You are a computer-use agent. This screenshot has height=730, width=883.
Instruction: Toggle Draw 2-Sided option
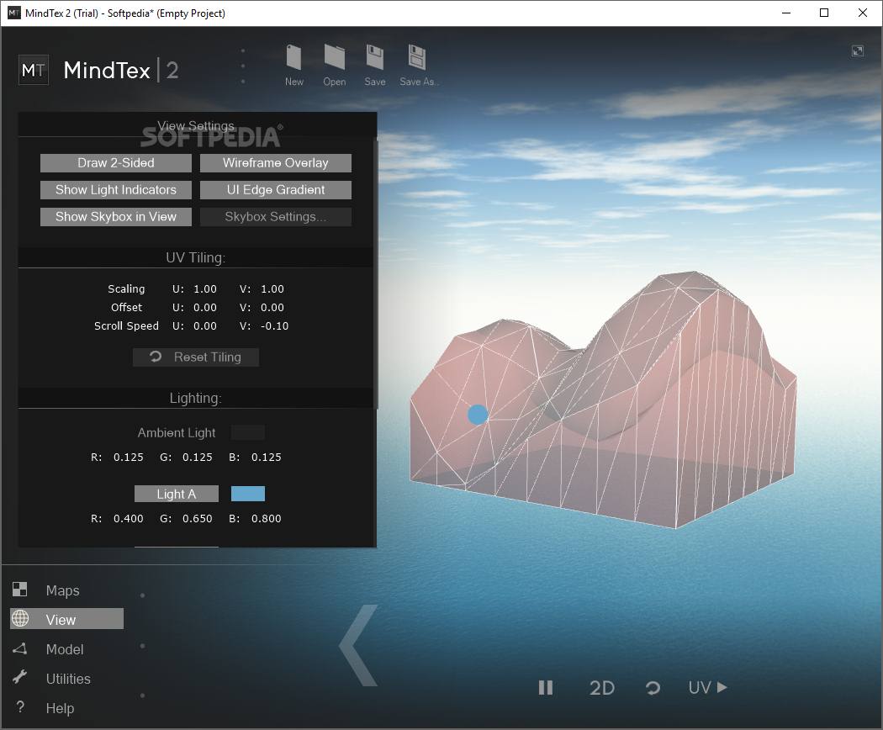tap(116, 163)
